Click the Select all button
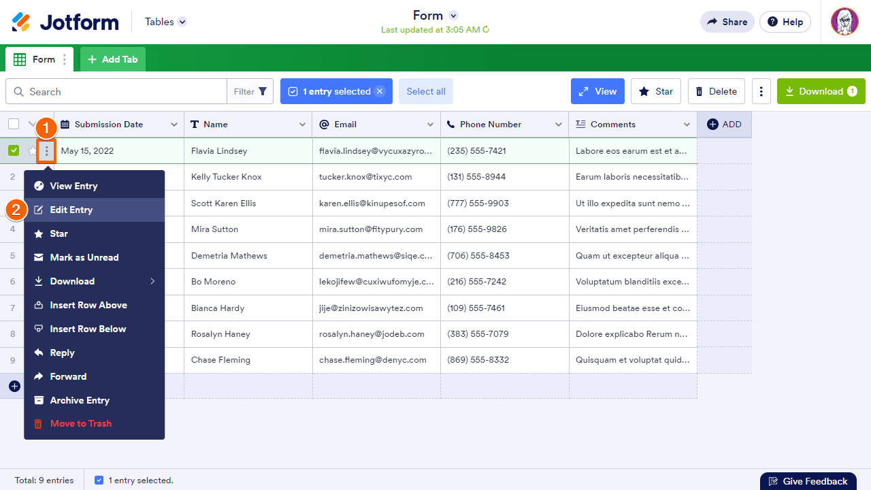Screen dimensions: 871x490 point(425,91)
